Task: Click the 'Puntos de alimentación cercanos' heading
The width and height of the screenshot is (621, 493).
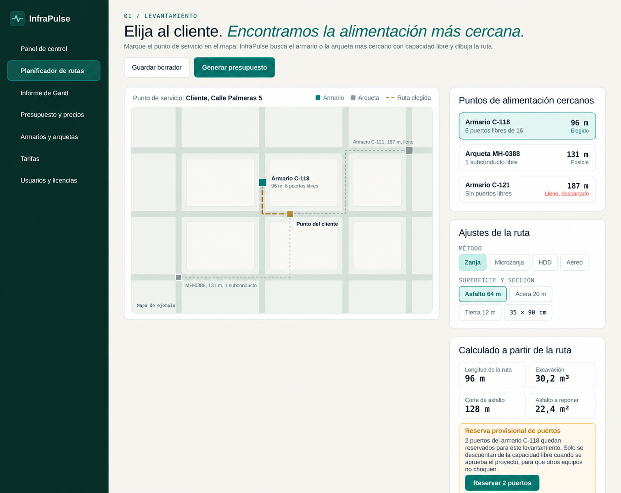Action: pyautogui.click(x=526, y=101)
